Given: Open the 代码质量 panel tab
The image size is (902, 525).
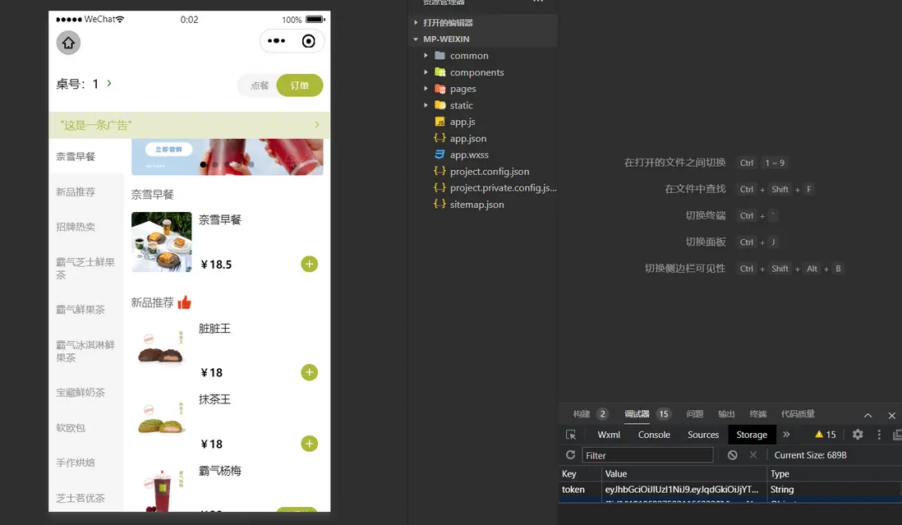Looking at the screenshot, I should click(x=798, y=414).
